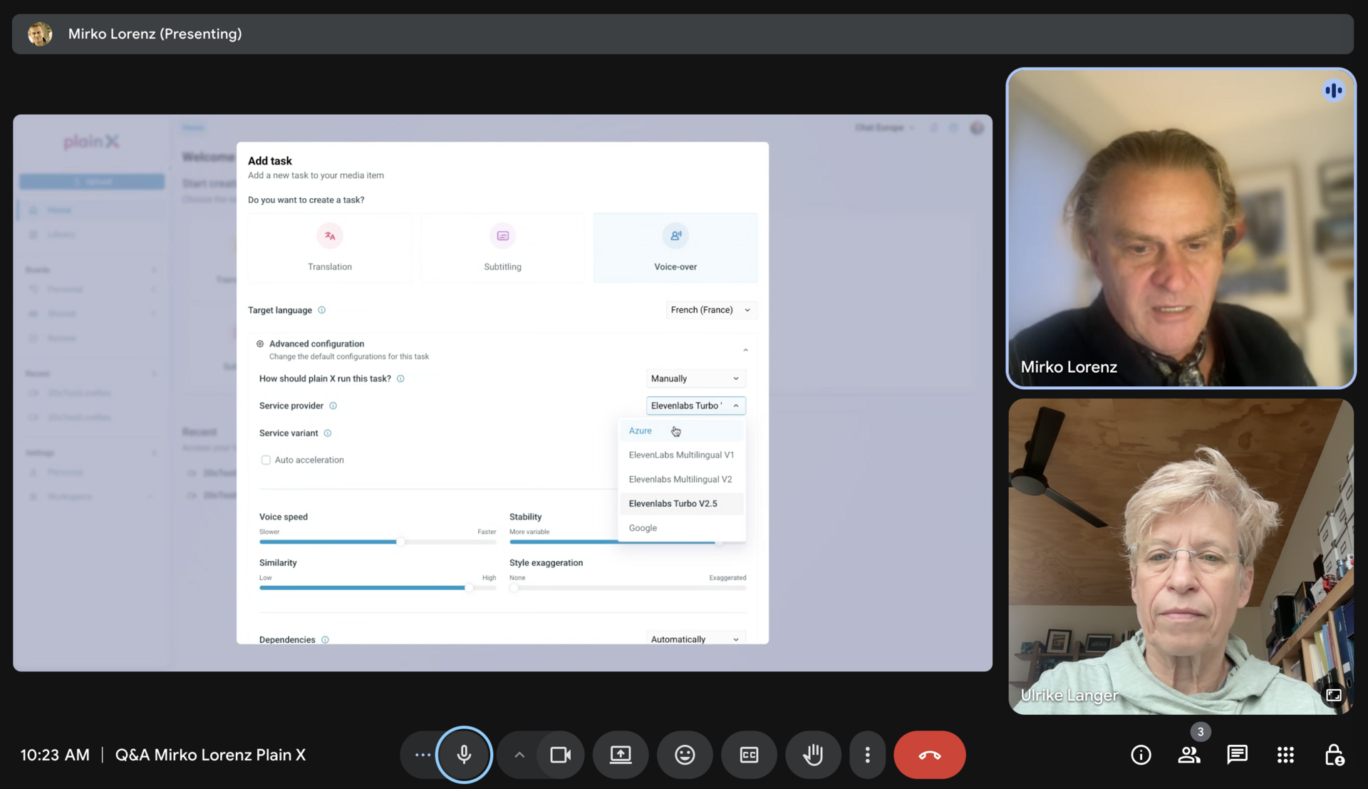Leave the call with the red button
This screenshot has height=789, width=1368.
pos(929,755)
